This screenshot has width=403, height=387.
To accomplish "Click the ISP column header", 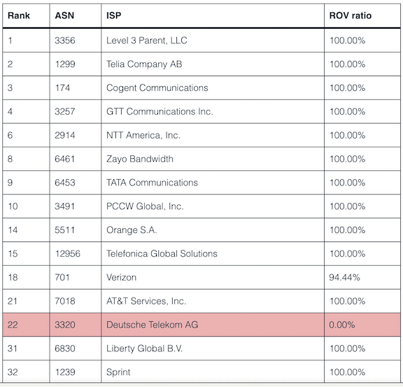I will click(113, 15).
